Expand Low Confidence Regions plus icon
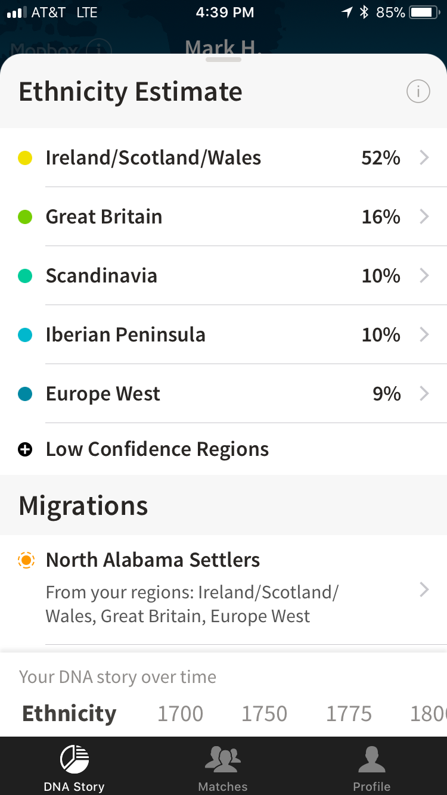 25,449
